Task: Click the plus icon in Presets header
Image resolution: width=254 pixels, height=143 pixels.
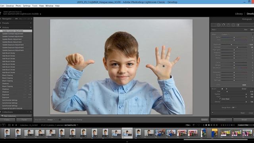Action: (31, 23)
